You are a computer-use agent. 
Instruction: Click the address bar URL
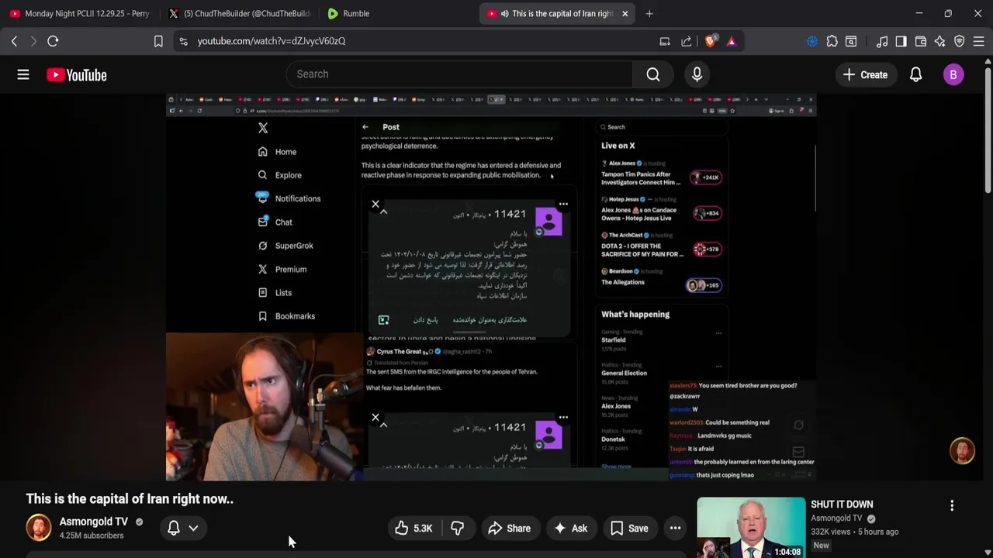click(x=272, y=41)
